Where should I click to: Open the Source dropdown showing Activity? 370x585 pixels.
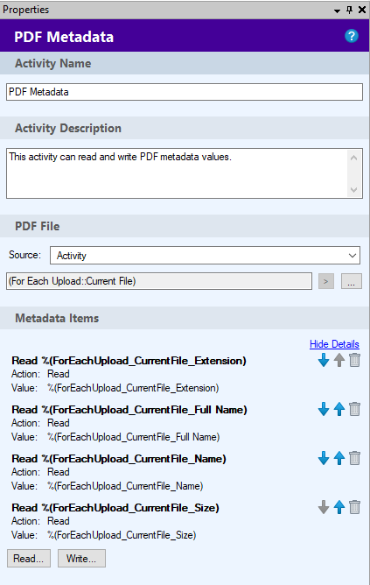[x=205, y=256]
